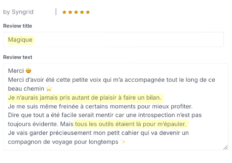Click highlighted phrase 'tous les outils étaient là'
Screen dimensions: 232x163
point(131,124)
